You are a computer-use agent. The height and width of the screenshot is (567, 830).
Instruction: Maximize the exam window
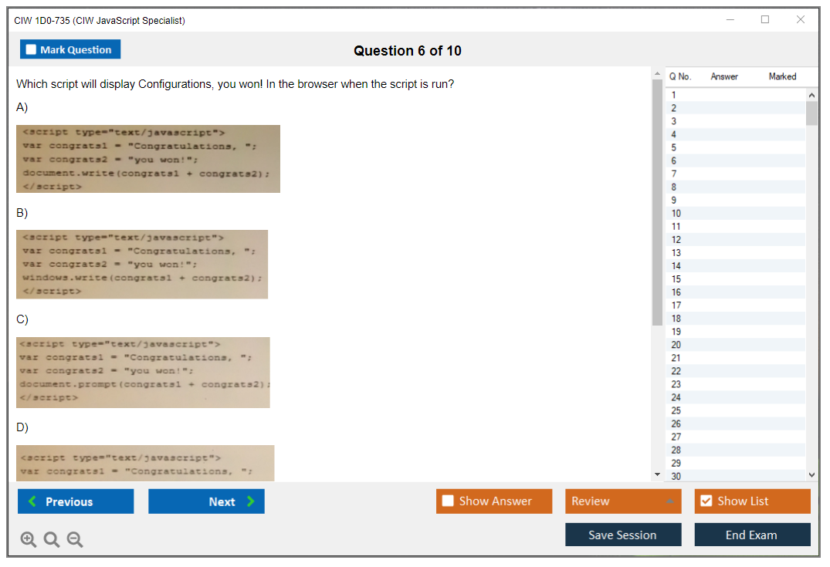[765, 20]
